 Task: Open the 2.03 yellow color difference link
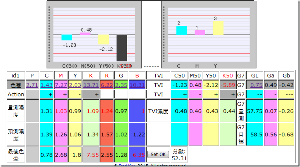point(75,85)
